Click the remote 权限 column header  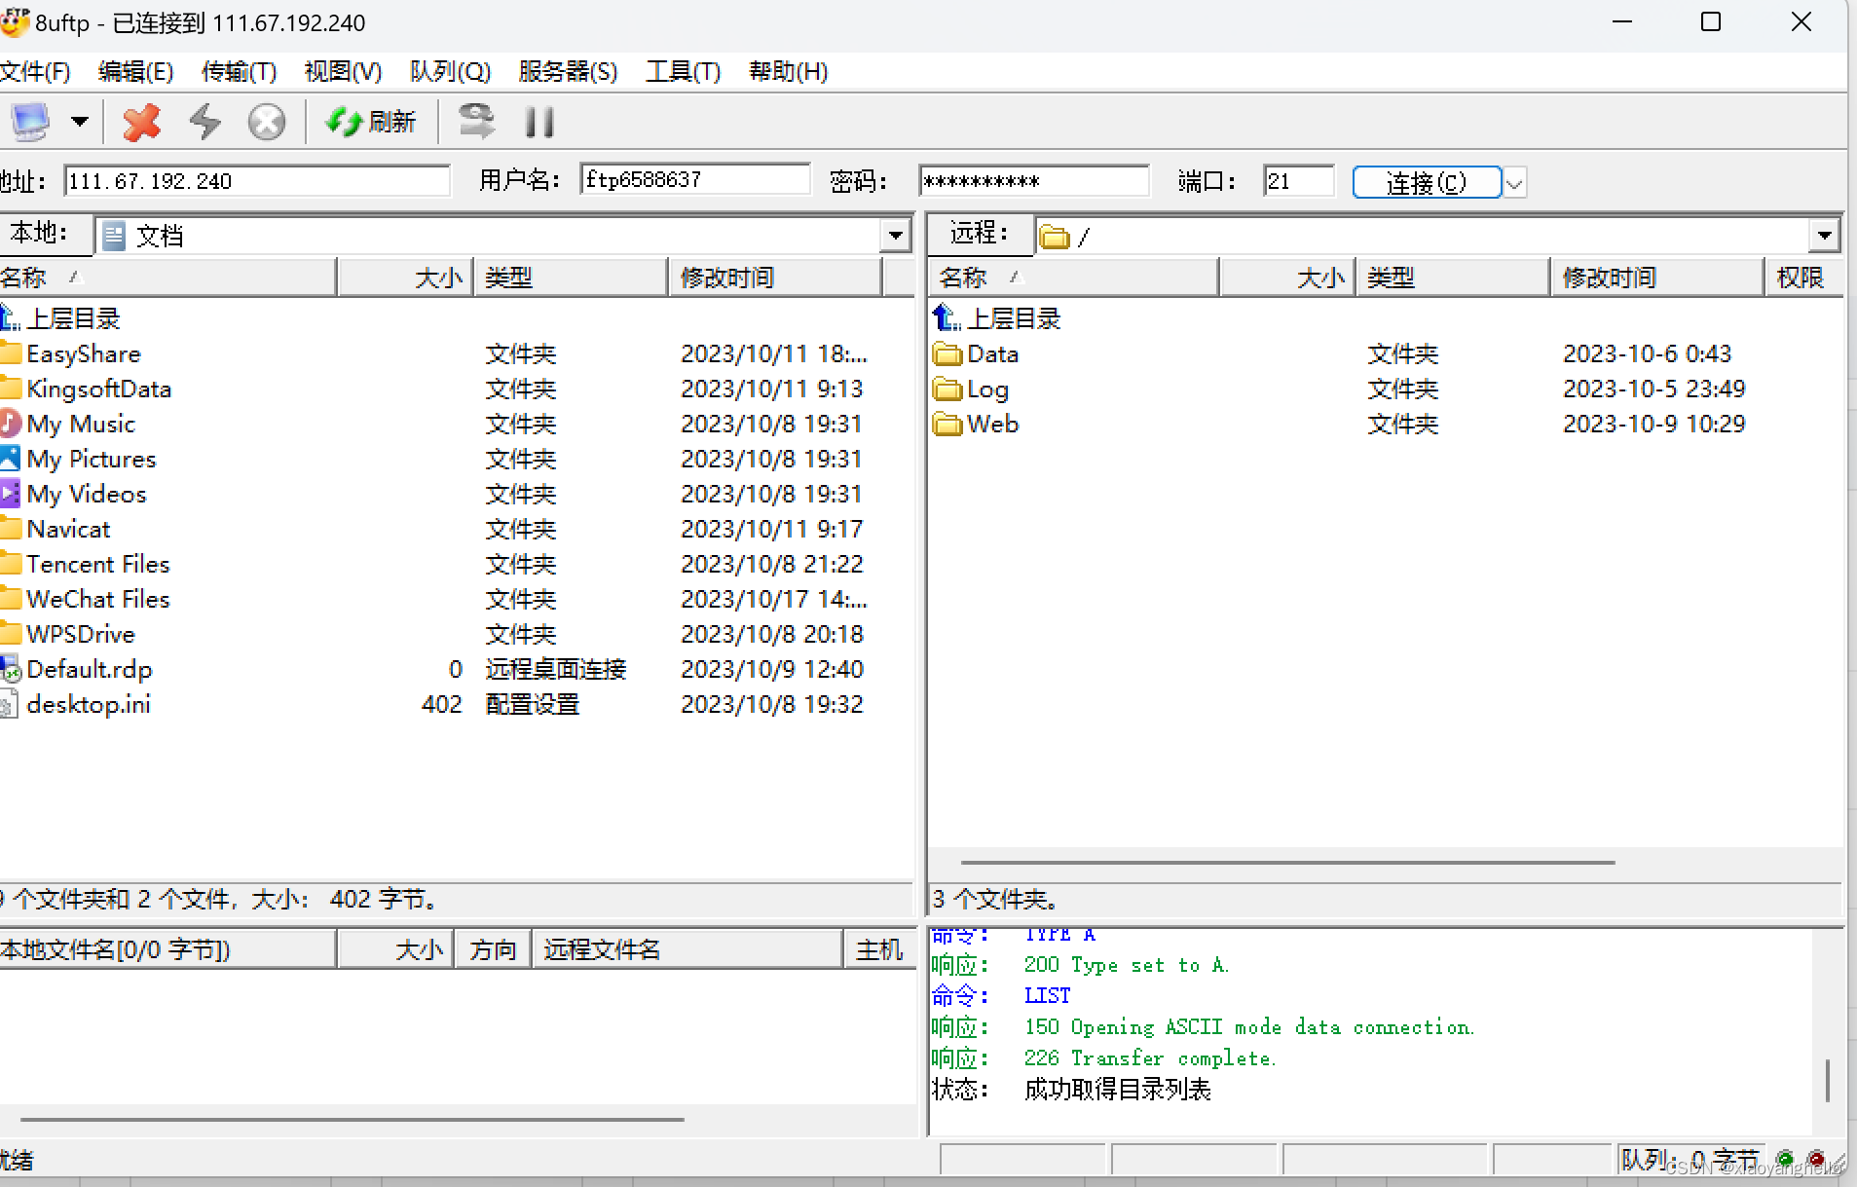pyautogui.click(x=1802, y=278)
